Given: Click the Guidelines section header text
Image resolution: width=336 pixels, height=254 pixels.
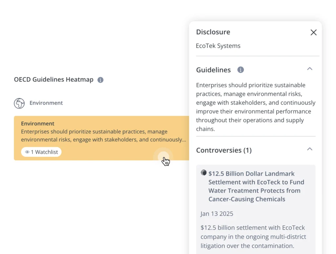Looking at the screenshot, I should pos(213,70).
